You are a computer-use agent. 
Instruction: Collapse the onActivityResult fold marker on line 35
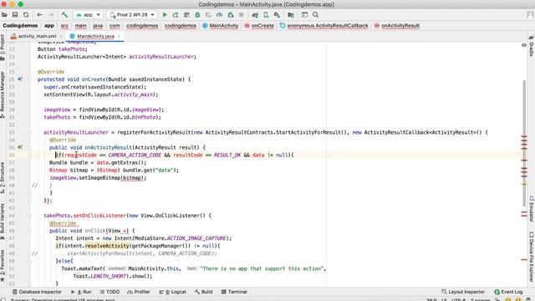[30, 147]
